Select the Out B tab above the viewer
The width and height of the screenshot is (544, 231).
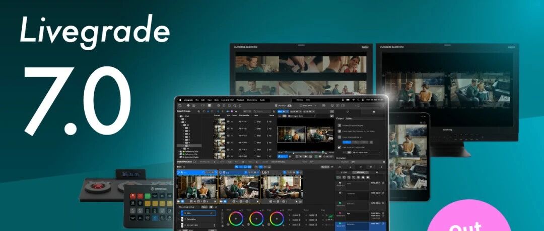pyautogui.click(x=308, y=111)
